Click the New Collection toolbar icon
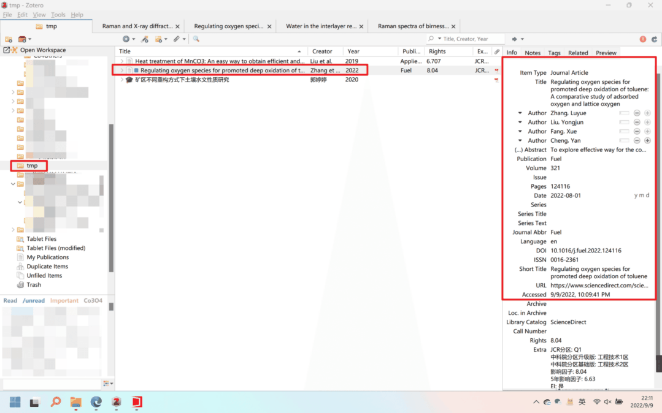This screenshot has width=662, height=413. [x=9, y=39]
